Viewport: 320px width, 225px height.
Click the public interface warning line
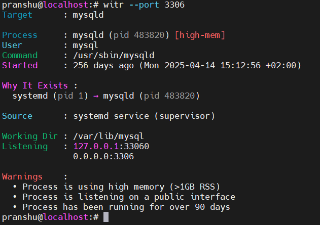(x=128, y=197)
